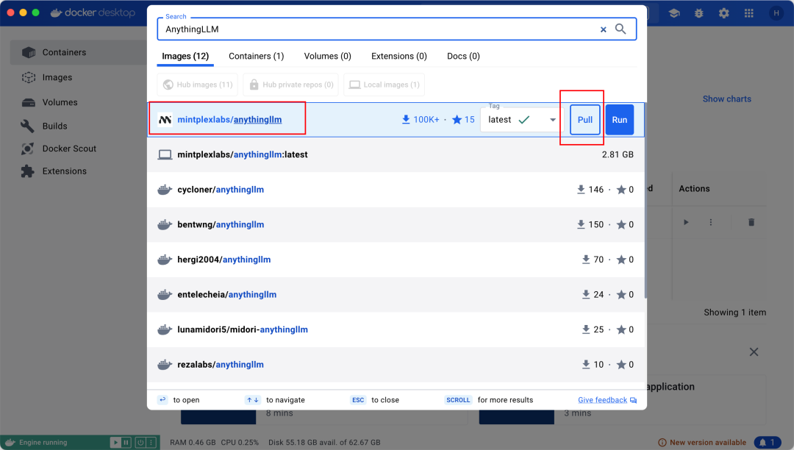Viewport: 794px width, 450px height.
Task: Click the magnifying glass search icon
Action: 620,29
